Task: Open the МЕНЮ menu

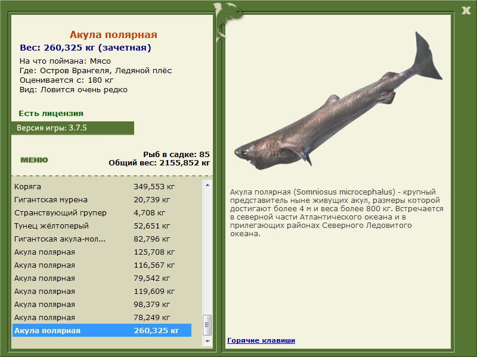Action: pyautogui.click(x=34, y=160)
